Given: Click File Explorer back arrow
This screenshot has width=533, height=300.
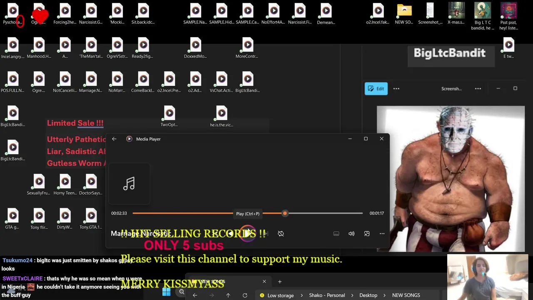Looking at the screenshot, I should (x=195, y=295).
